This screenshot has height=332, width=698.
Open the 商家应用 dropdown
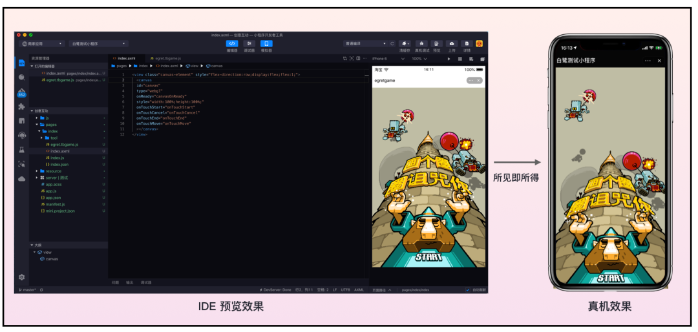(42, 44)
